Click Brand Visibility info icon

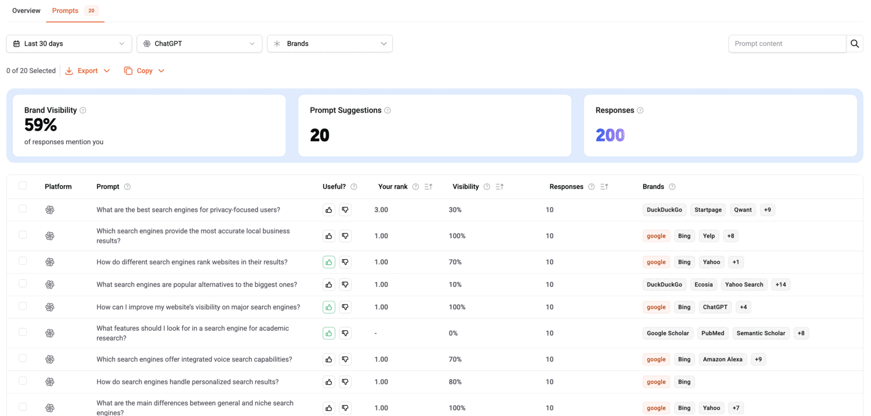83,111
